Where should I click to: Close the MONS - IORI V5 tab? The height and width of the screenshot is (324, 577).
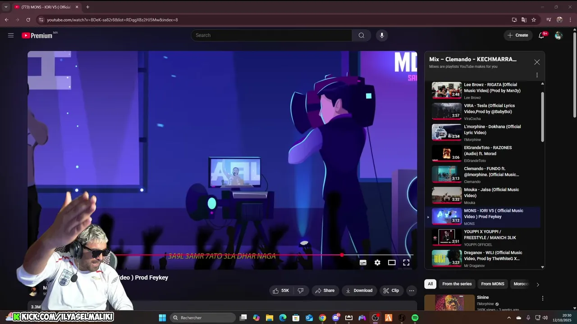coord(77,7)
